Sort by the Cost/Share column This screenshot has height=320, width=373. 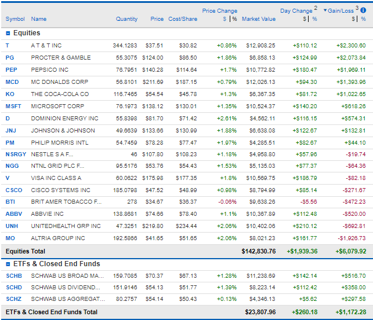[x=183, y=19]
